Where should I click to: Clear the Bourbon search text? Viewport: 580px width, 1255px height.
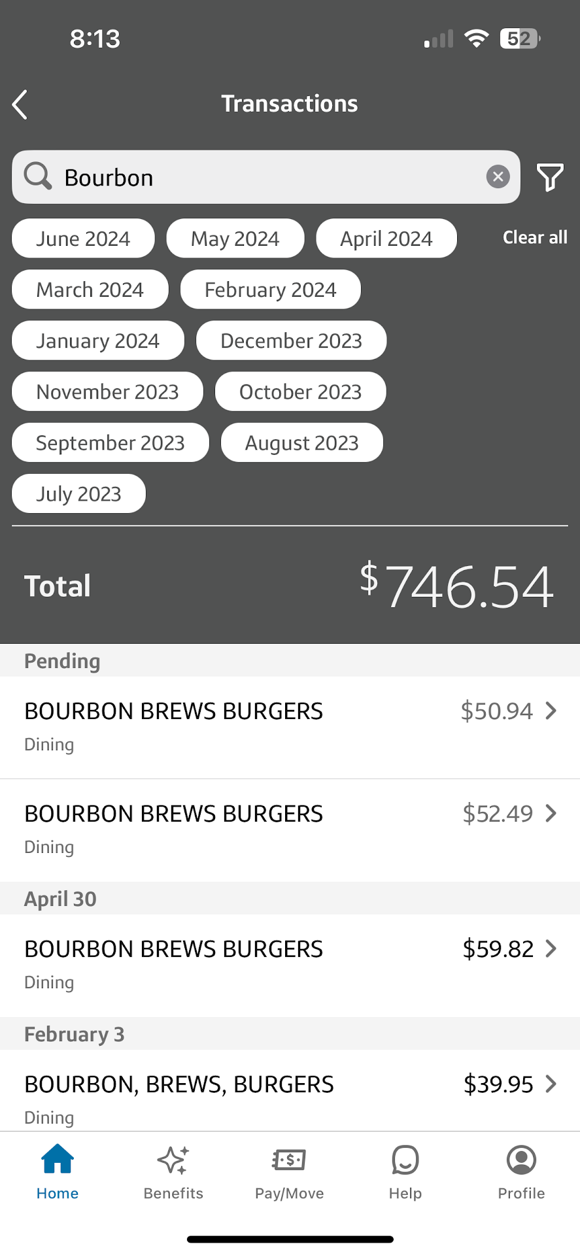pyautogui.click(x=498, y=176)
